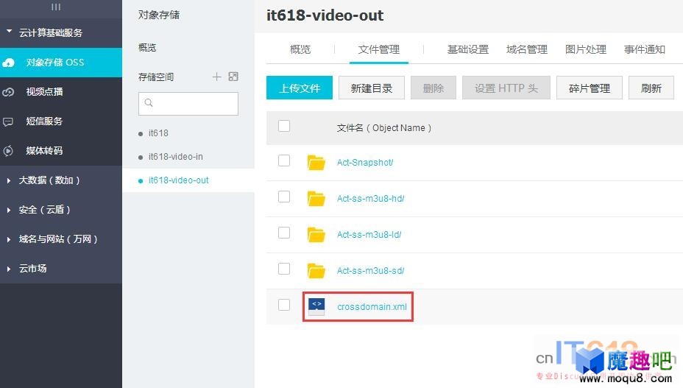Click the Act-ss-m3u8-sd folder icon
This screenshot has height=388, width=683.
pos(316,271)
